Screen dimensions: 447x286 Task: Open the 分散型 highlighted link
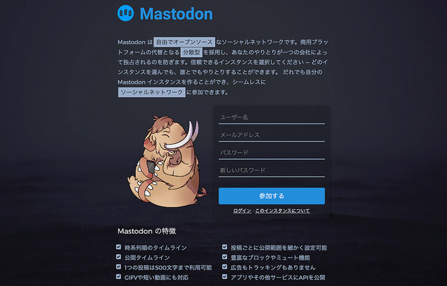[x=191, y=52]
